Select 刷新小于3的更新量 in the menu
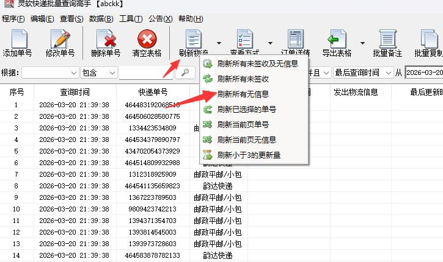The width and height of the screenshot is (443, 262). tap(249, 155)
